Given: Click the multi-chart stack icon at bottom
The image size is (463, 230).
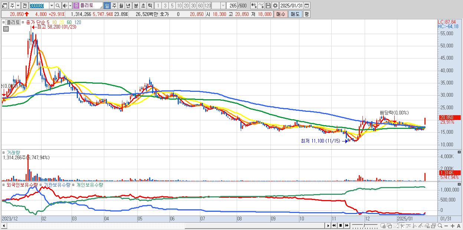Looking at the screenshot, I should pyautogui.click(x=433, y=226).
